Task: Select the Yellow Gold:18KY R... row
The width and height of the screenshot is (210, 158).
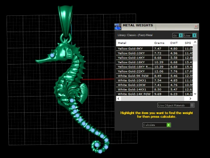Action: [154, 67]
